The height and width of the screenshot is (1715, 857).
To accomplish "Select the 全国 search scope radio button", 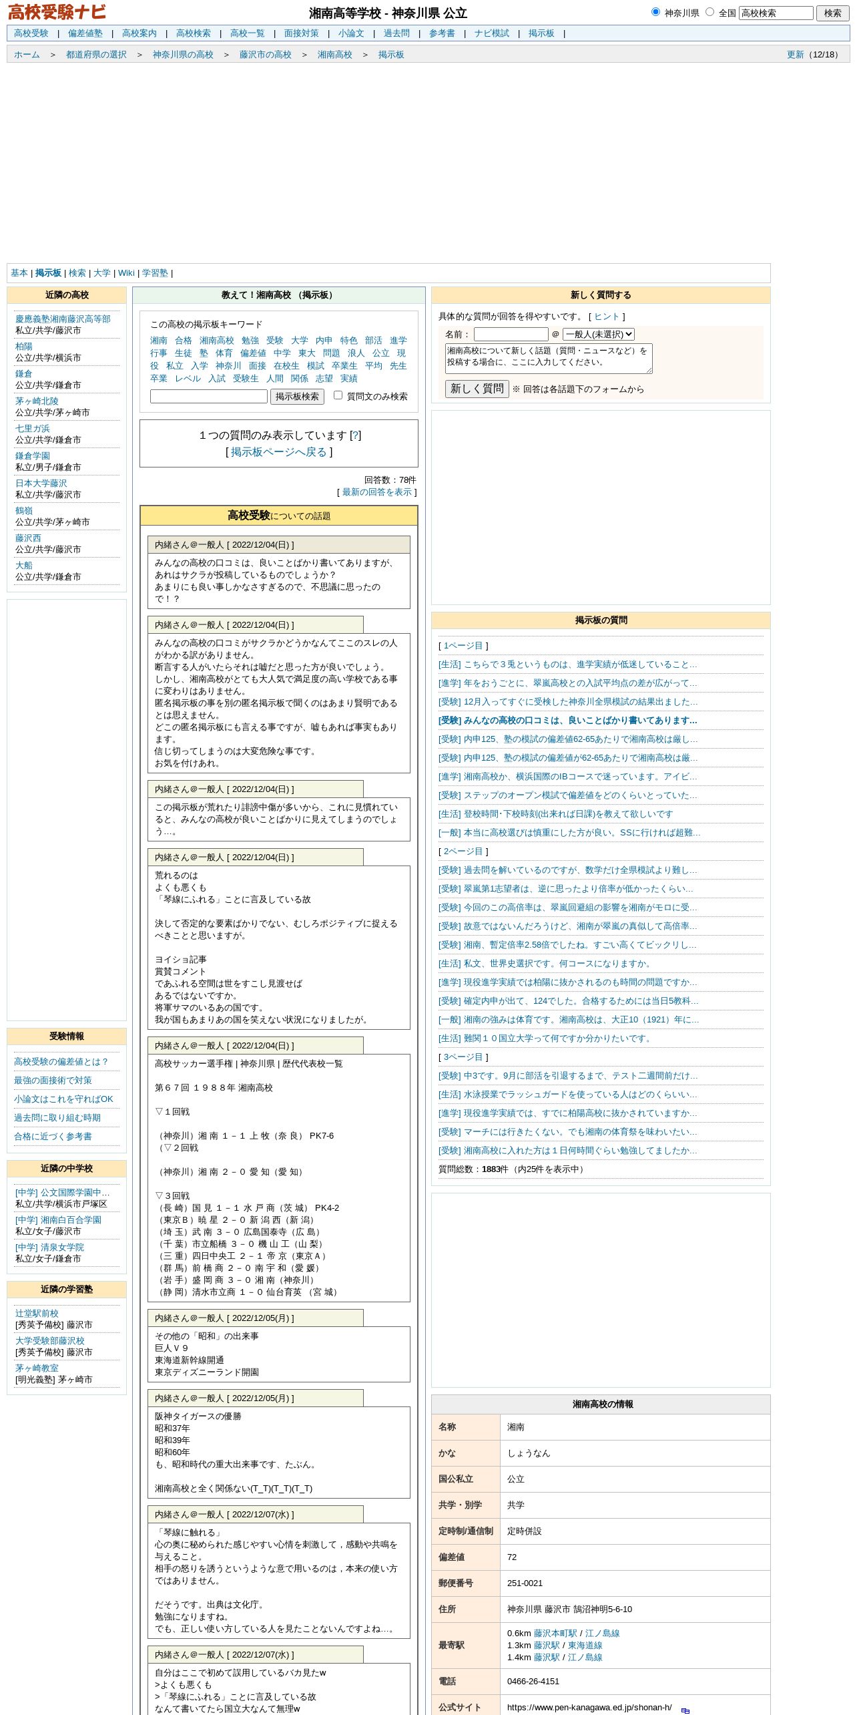I will [709, 11].
